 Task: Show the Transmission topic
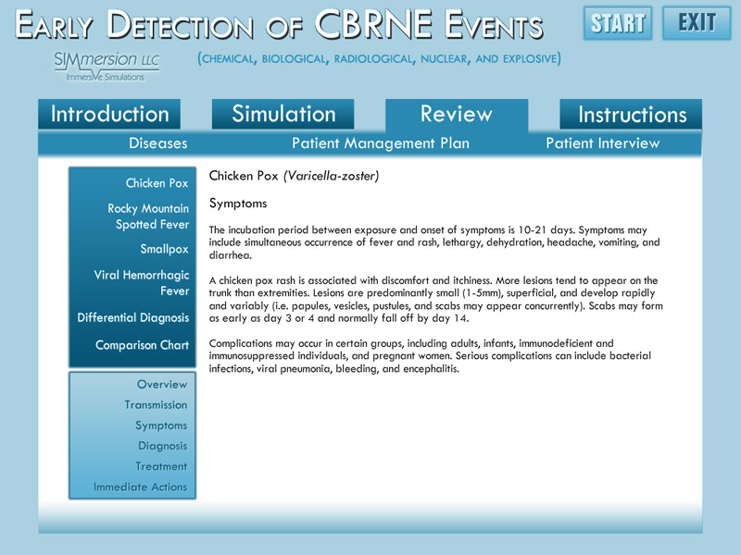[156, 405]
